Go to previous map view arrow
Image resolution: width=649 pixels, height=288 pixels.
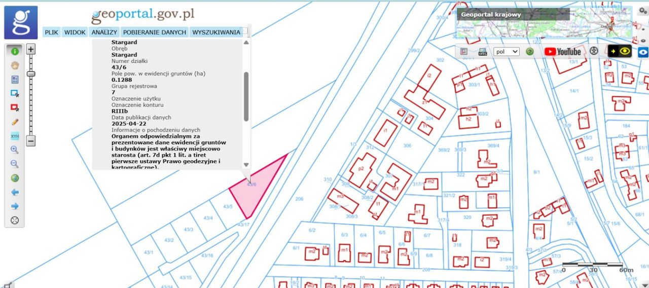point(15,192)
